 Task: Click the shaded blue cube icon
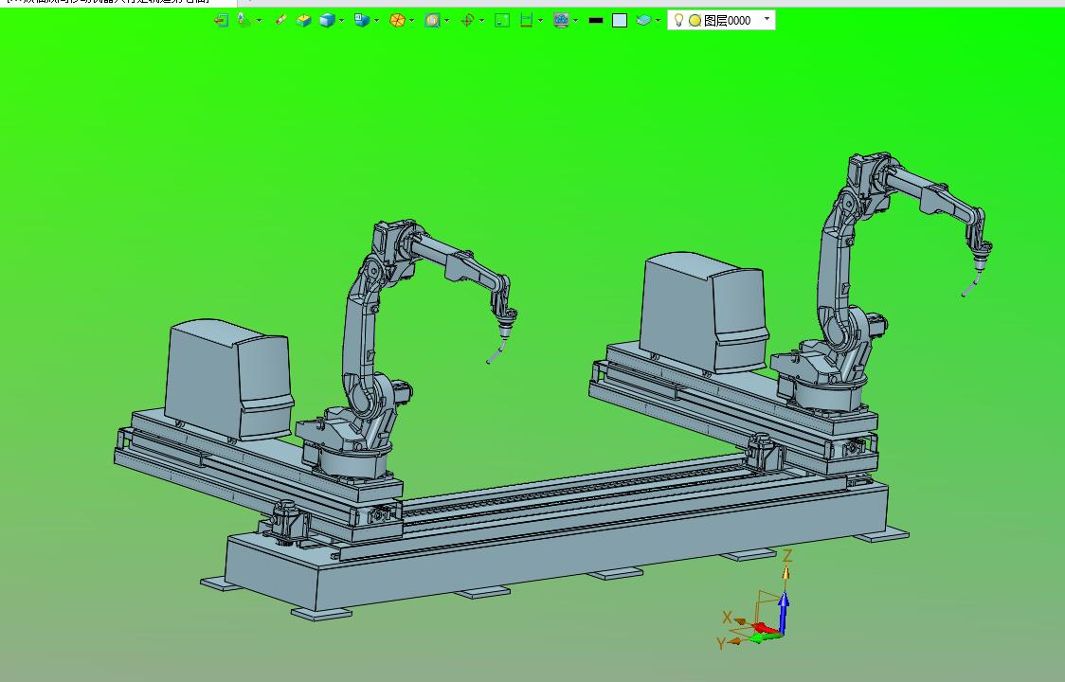(x=327, y=21)
